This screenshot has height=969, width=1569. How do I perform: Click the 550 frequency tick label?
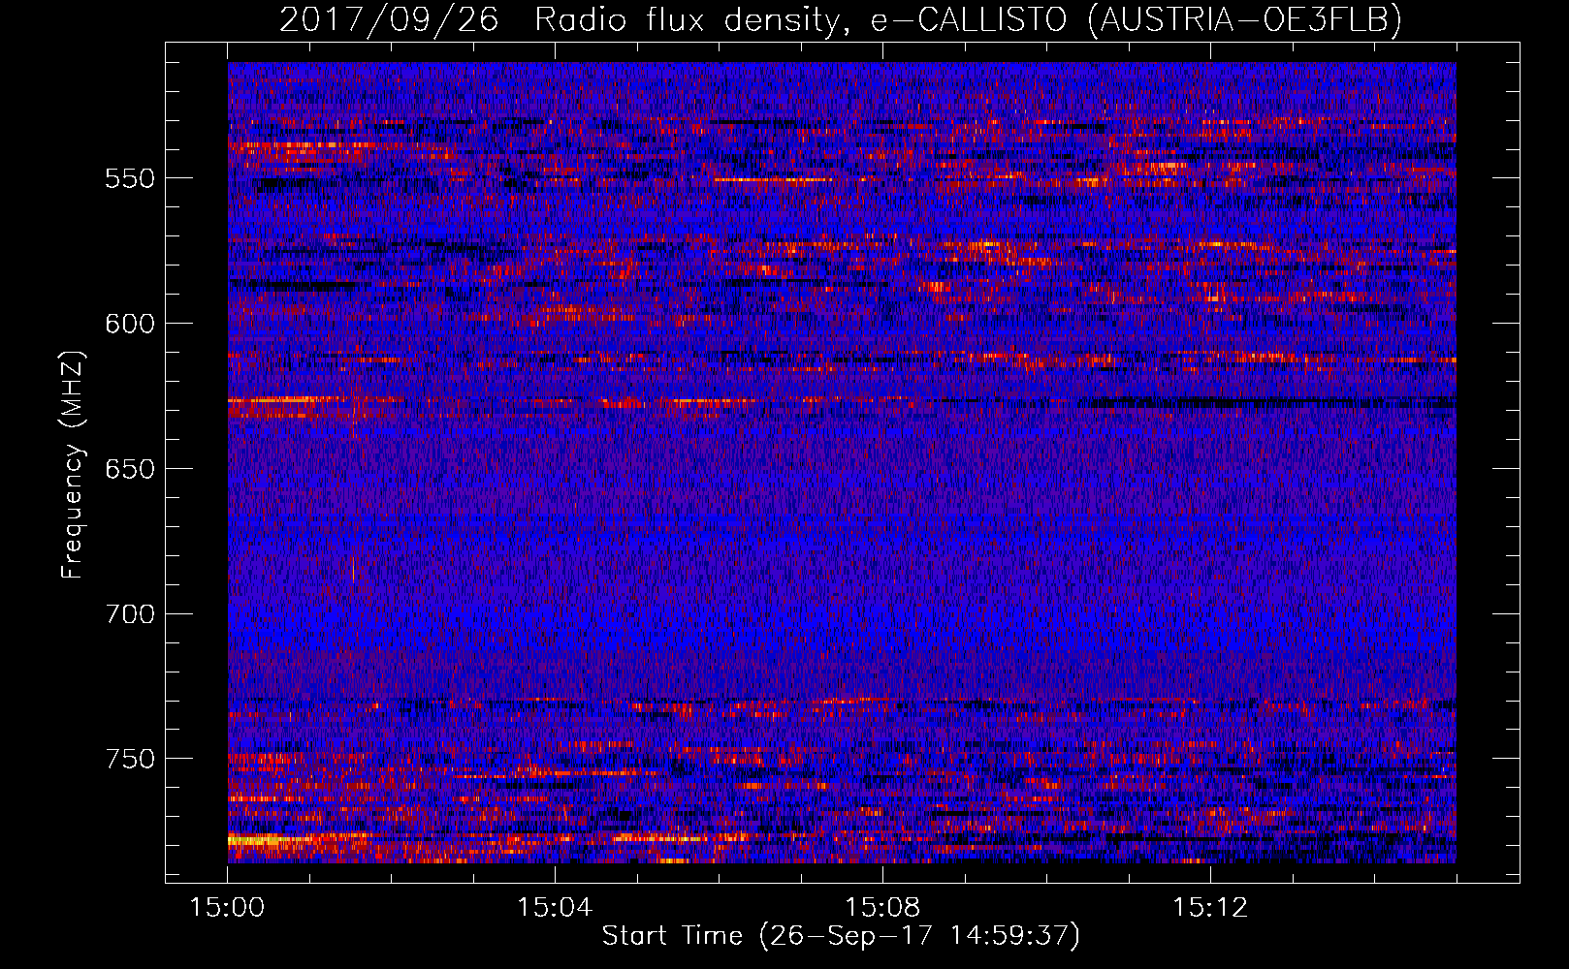[130, 178]
